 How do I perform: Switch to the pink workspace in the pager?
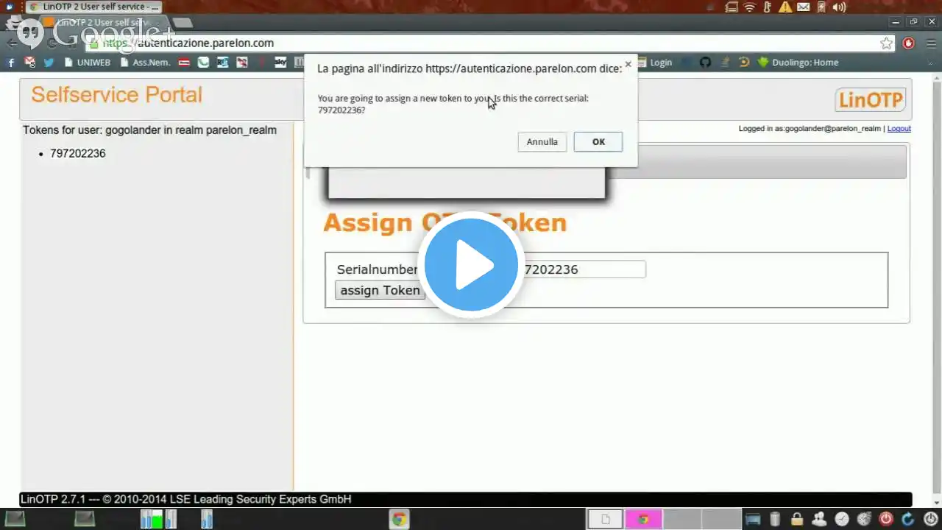pyautogui.click(x=643, y=520)
